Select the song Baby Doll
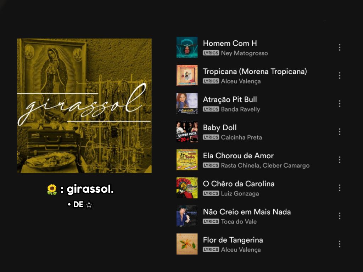 point(220,127)
